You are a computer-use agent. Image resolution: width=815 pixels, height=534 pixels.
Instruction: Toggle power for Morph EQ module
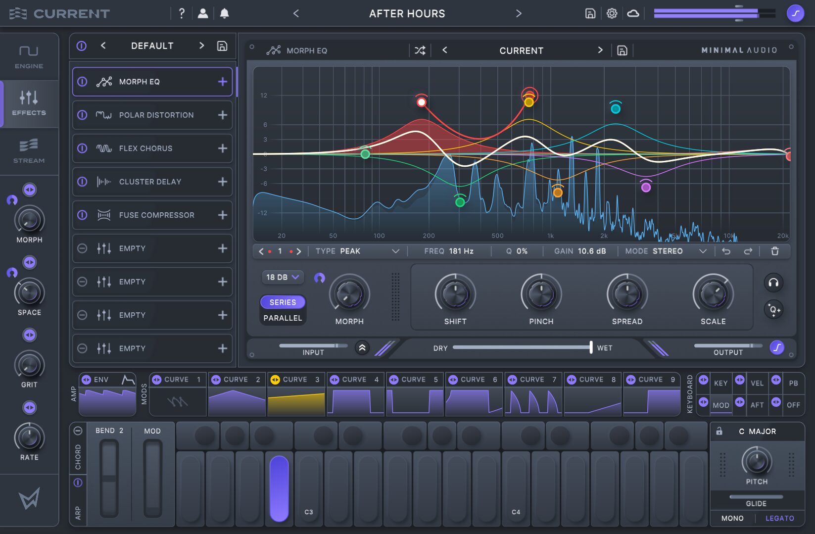pyautogui.click(x=83, y=82)
